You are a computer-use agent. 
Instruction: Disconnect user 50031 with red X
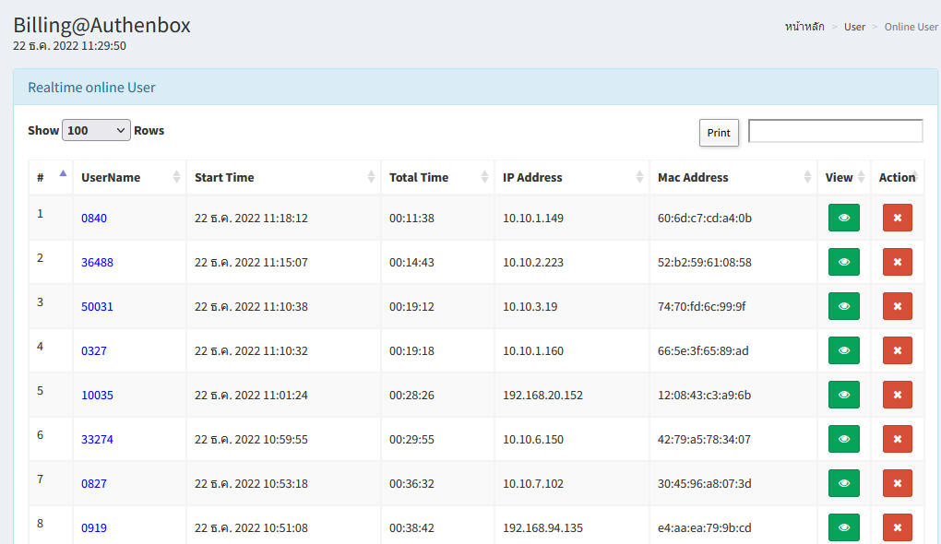[897, 306]
